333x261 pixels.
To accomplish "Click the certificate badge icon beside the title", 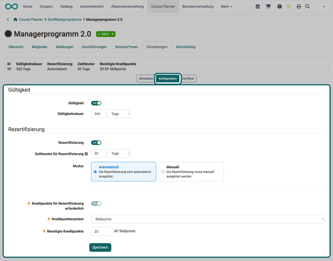I will (8, 34).
